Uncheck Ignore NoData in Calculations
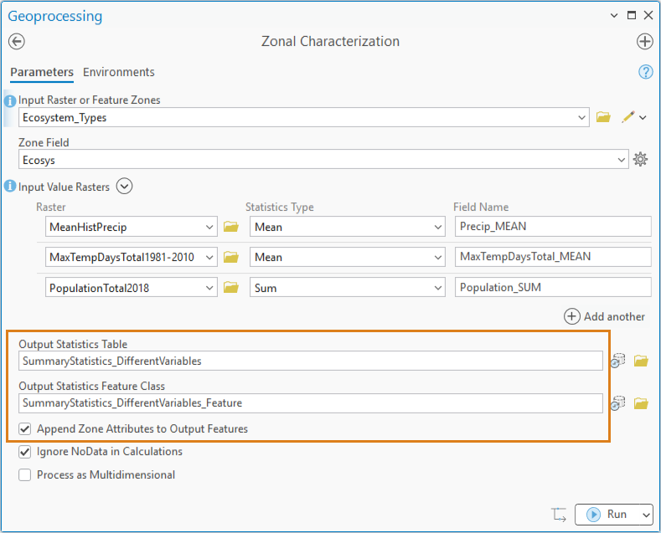Screen dimensions: 661x533 click(x=25, y=452)
